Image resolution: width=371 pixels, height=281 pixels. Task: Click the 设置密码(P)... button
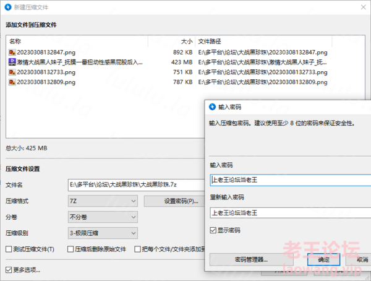point(174,201)
